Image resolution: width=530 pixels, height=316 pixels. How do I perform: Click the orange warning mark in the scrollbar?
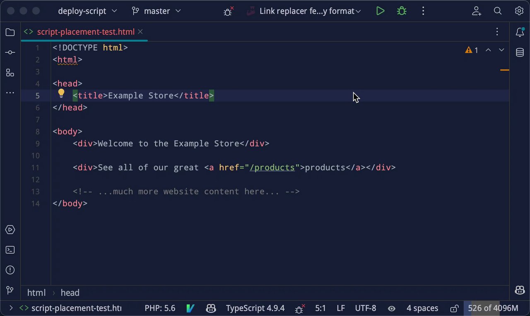pyautogui.click(x=504, y=70)
